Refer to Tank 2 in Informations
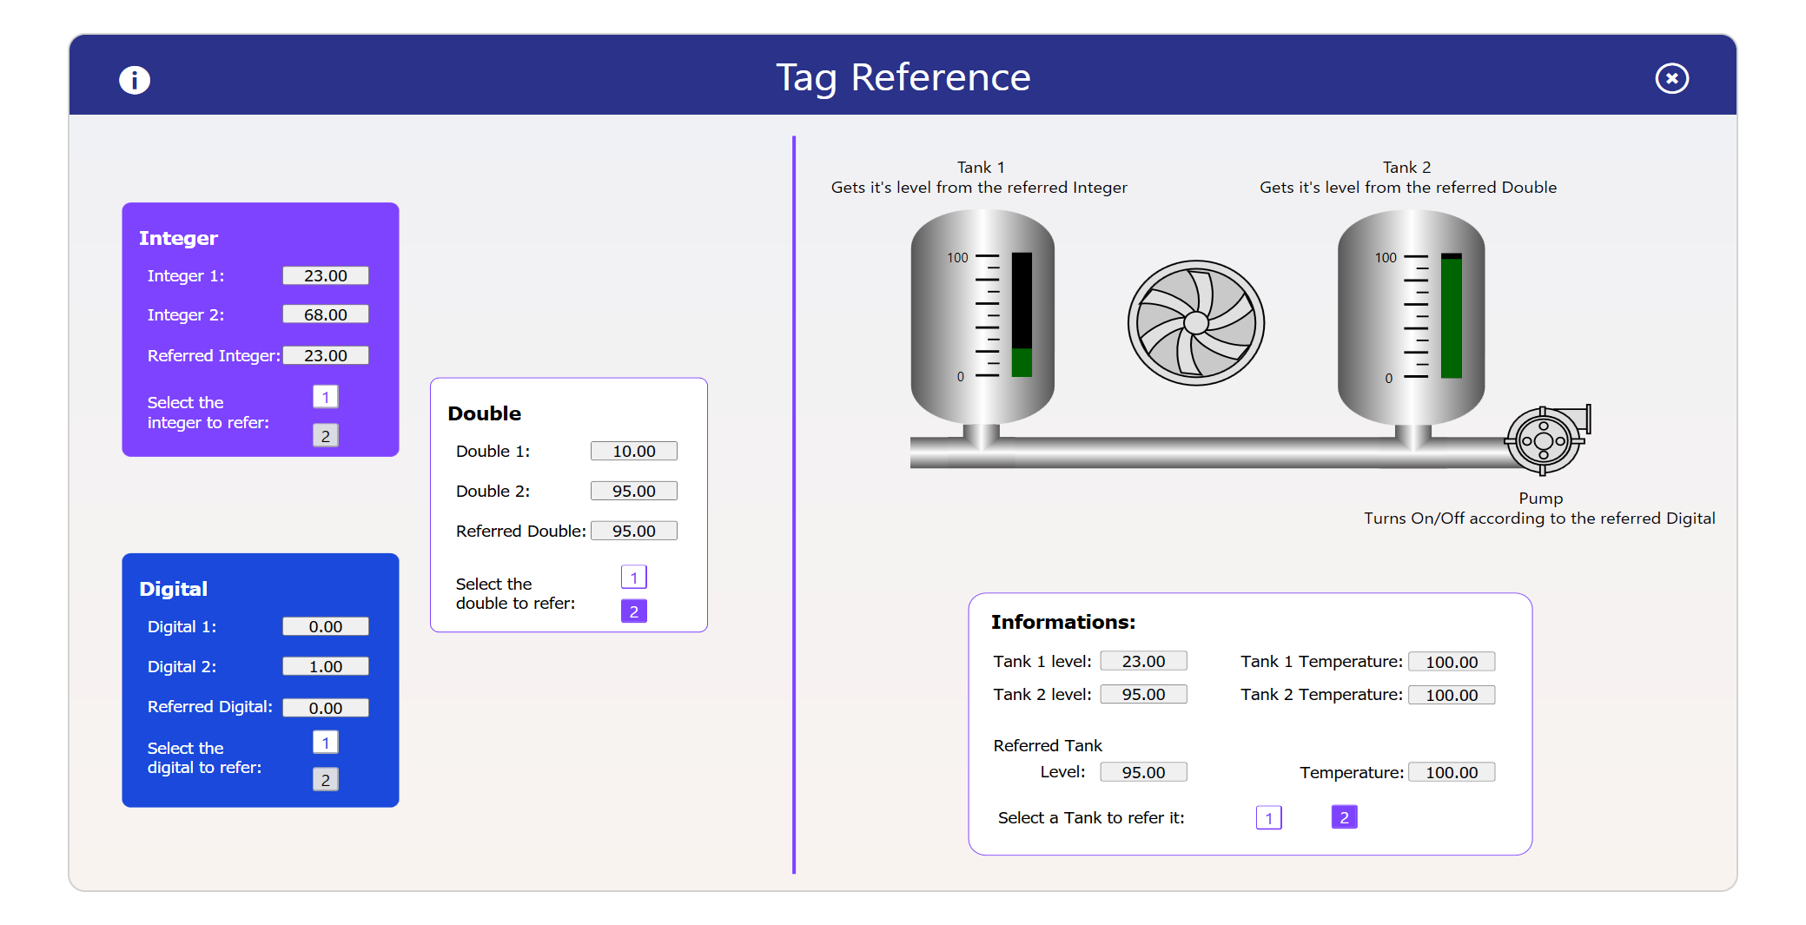This screenshot has height=925, width=1806. click(x=1344, y=817)
